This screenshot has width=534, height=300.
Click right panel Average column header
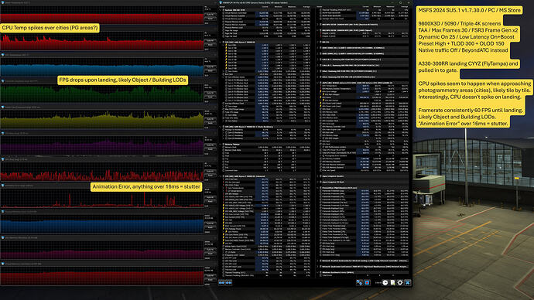coord(404,7)
